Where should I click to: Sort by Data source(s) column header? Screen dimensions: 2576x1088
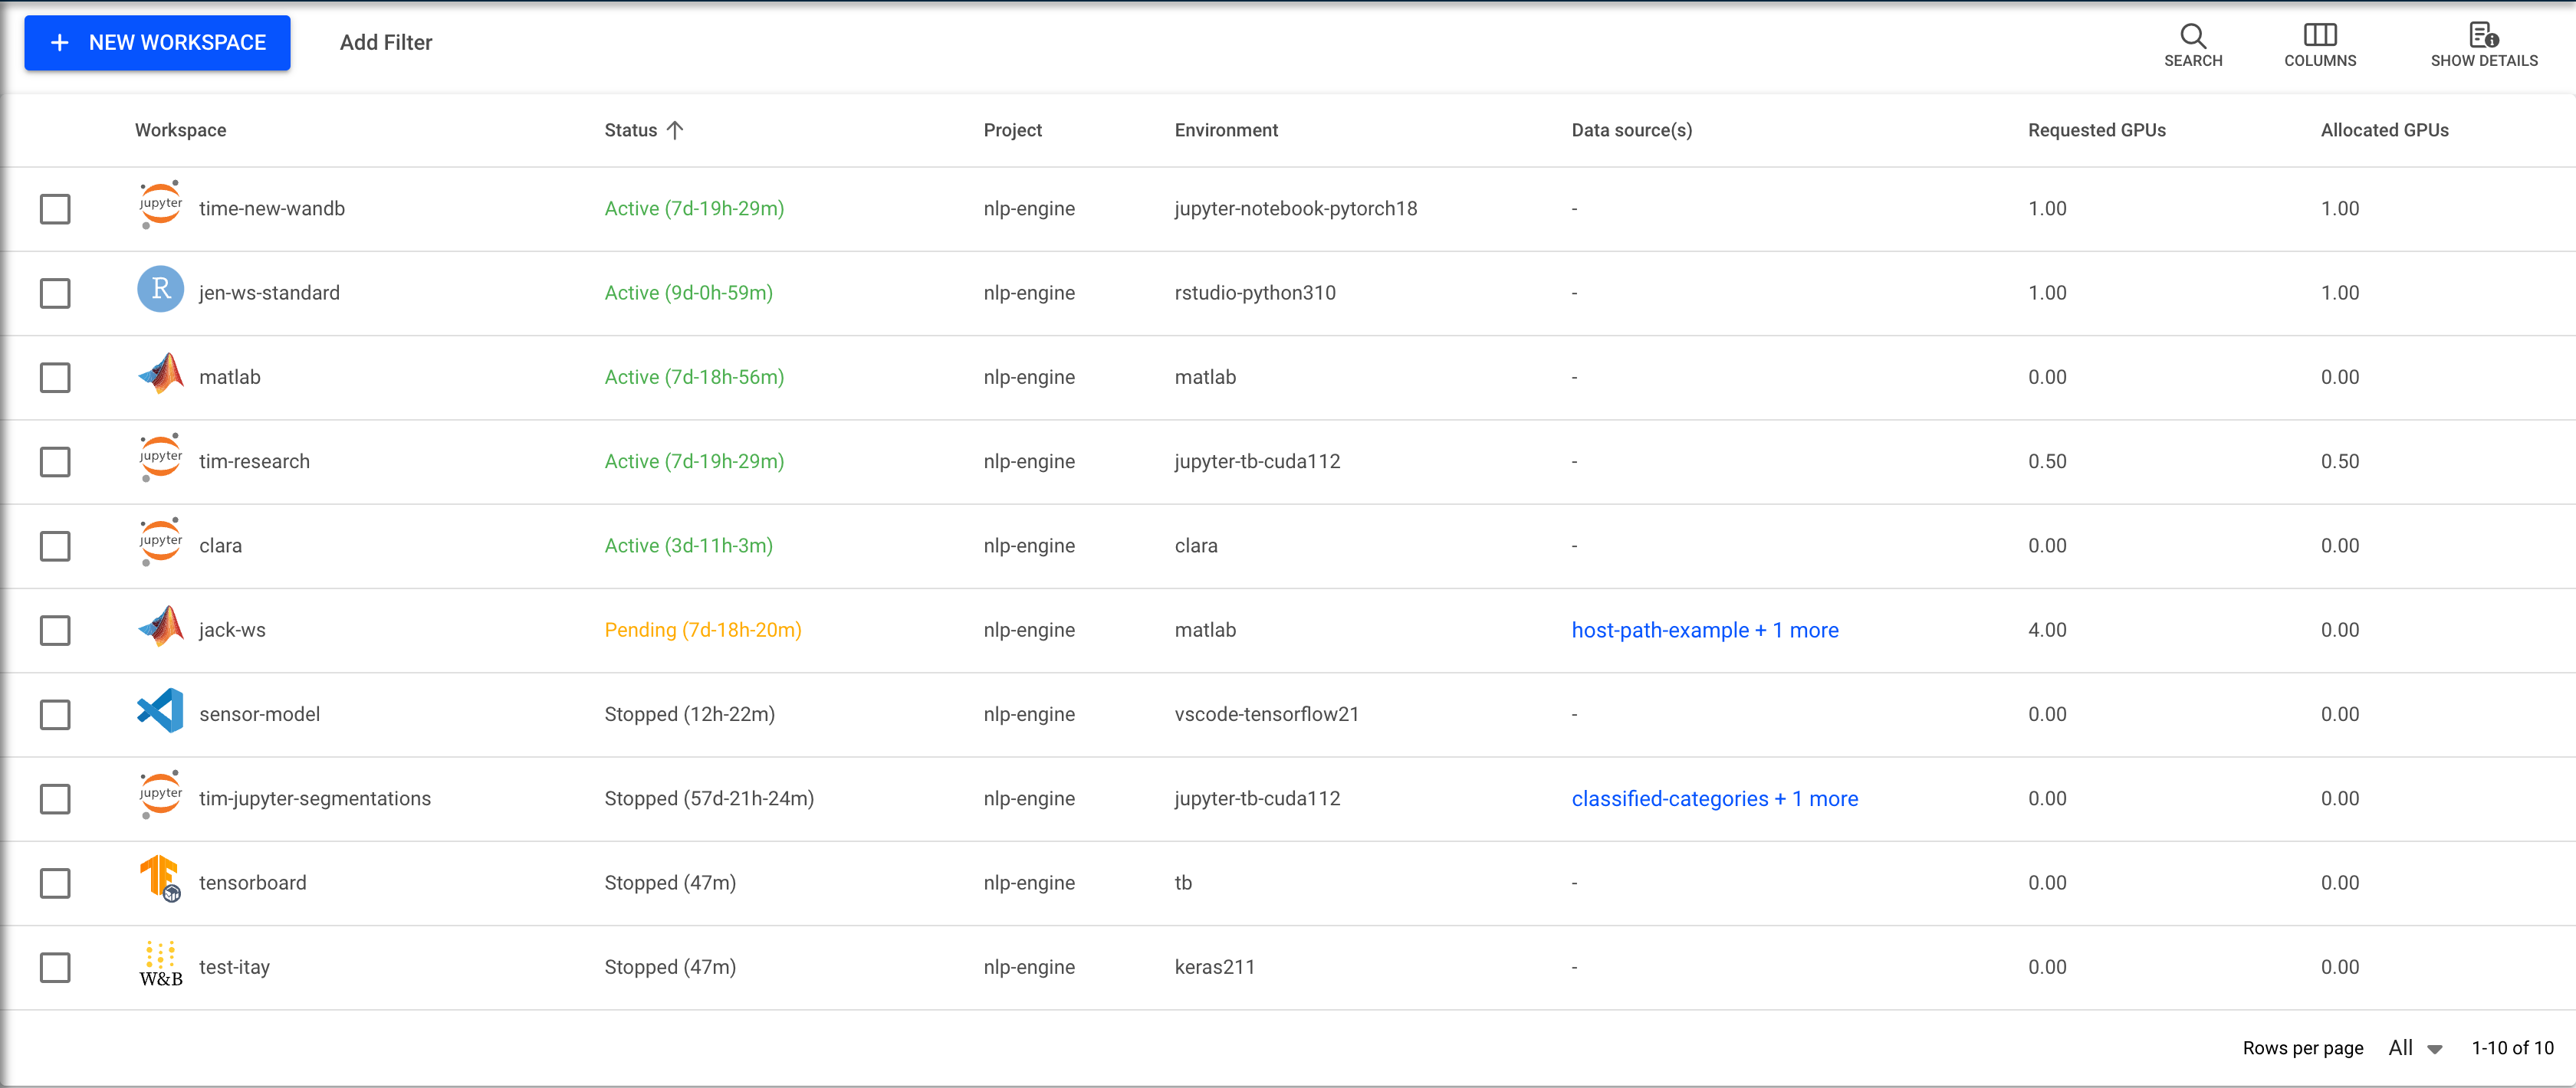tap(1631, 130)
